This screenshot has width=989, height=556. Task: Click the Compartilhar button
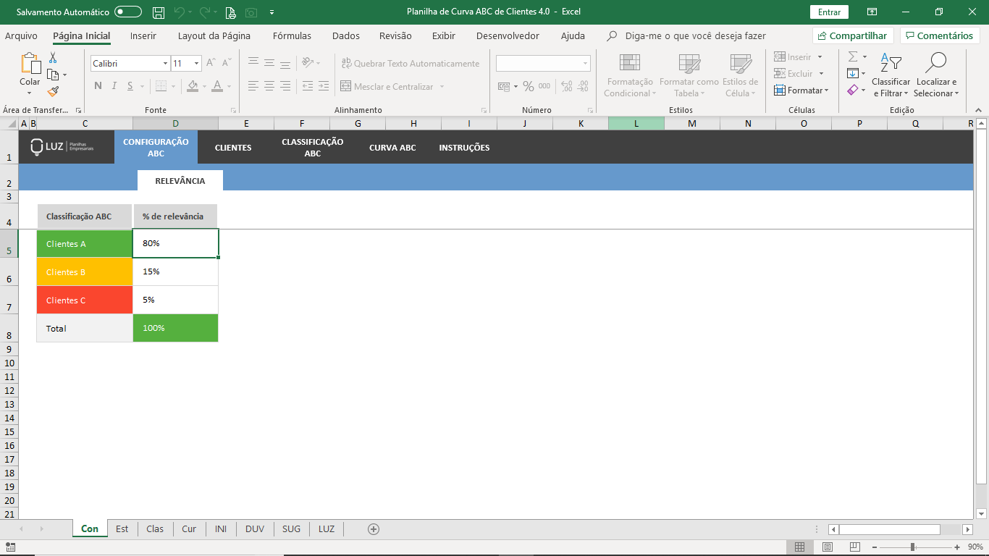[852, 35]
